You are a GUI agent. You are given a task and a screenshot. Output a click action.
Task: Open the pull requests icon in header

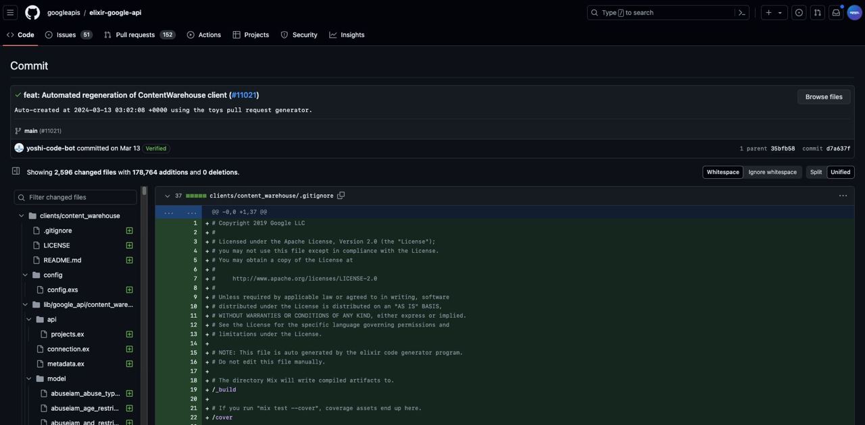click(x=818, y=12)
